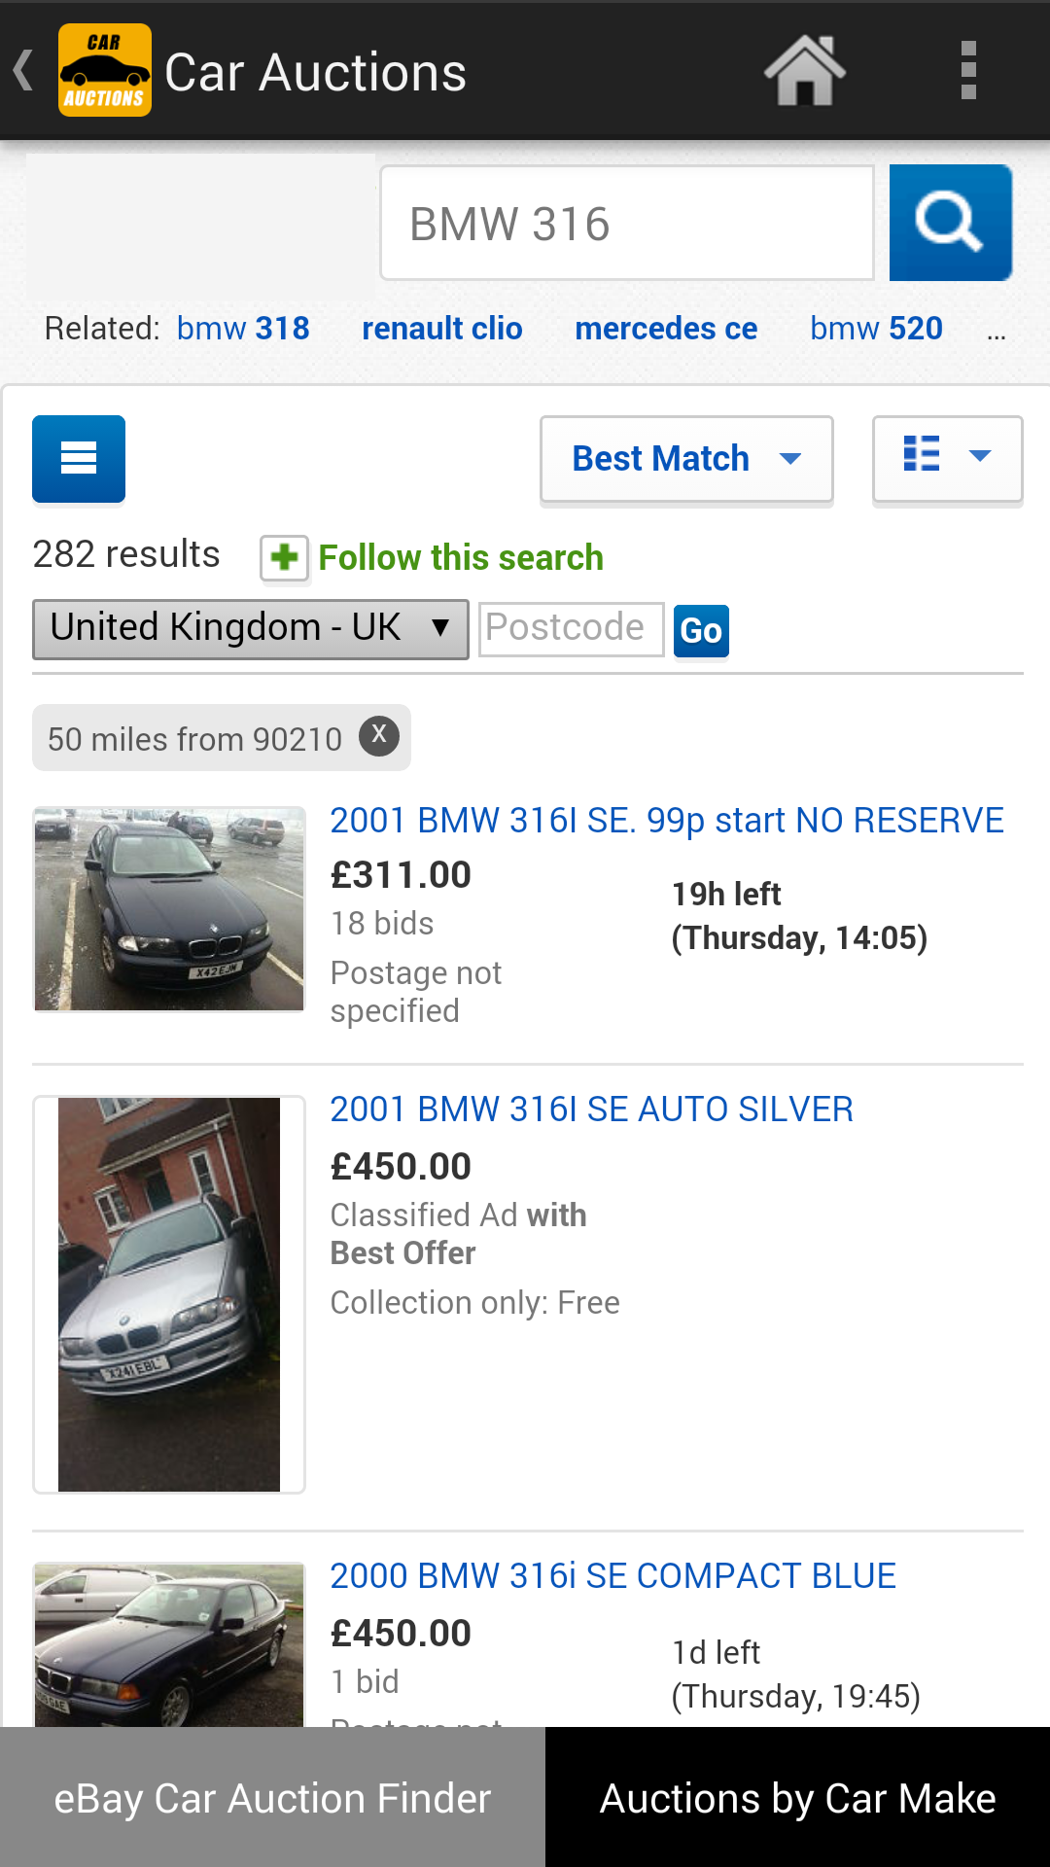The width and height of the screenshot is (1050, 1867).
Task: Expand the United Kingdom - UK country selector
Action: 251,628
